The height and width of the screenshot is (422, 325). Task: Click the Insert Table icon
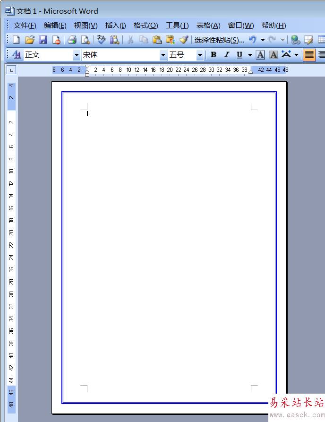tap(321, 40)
